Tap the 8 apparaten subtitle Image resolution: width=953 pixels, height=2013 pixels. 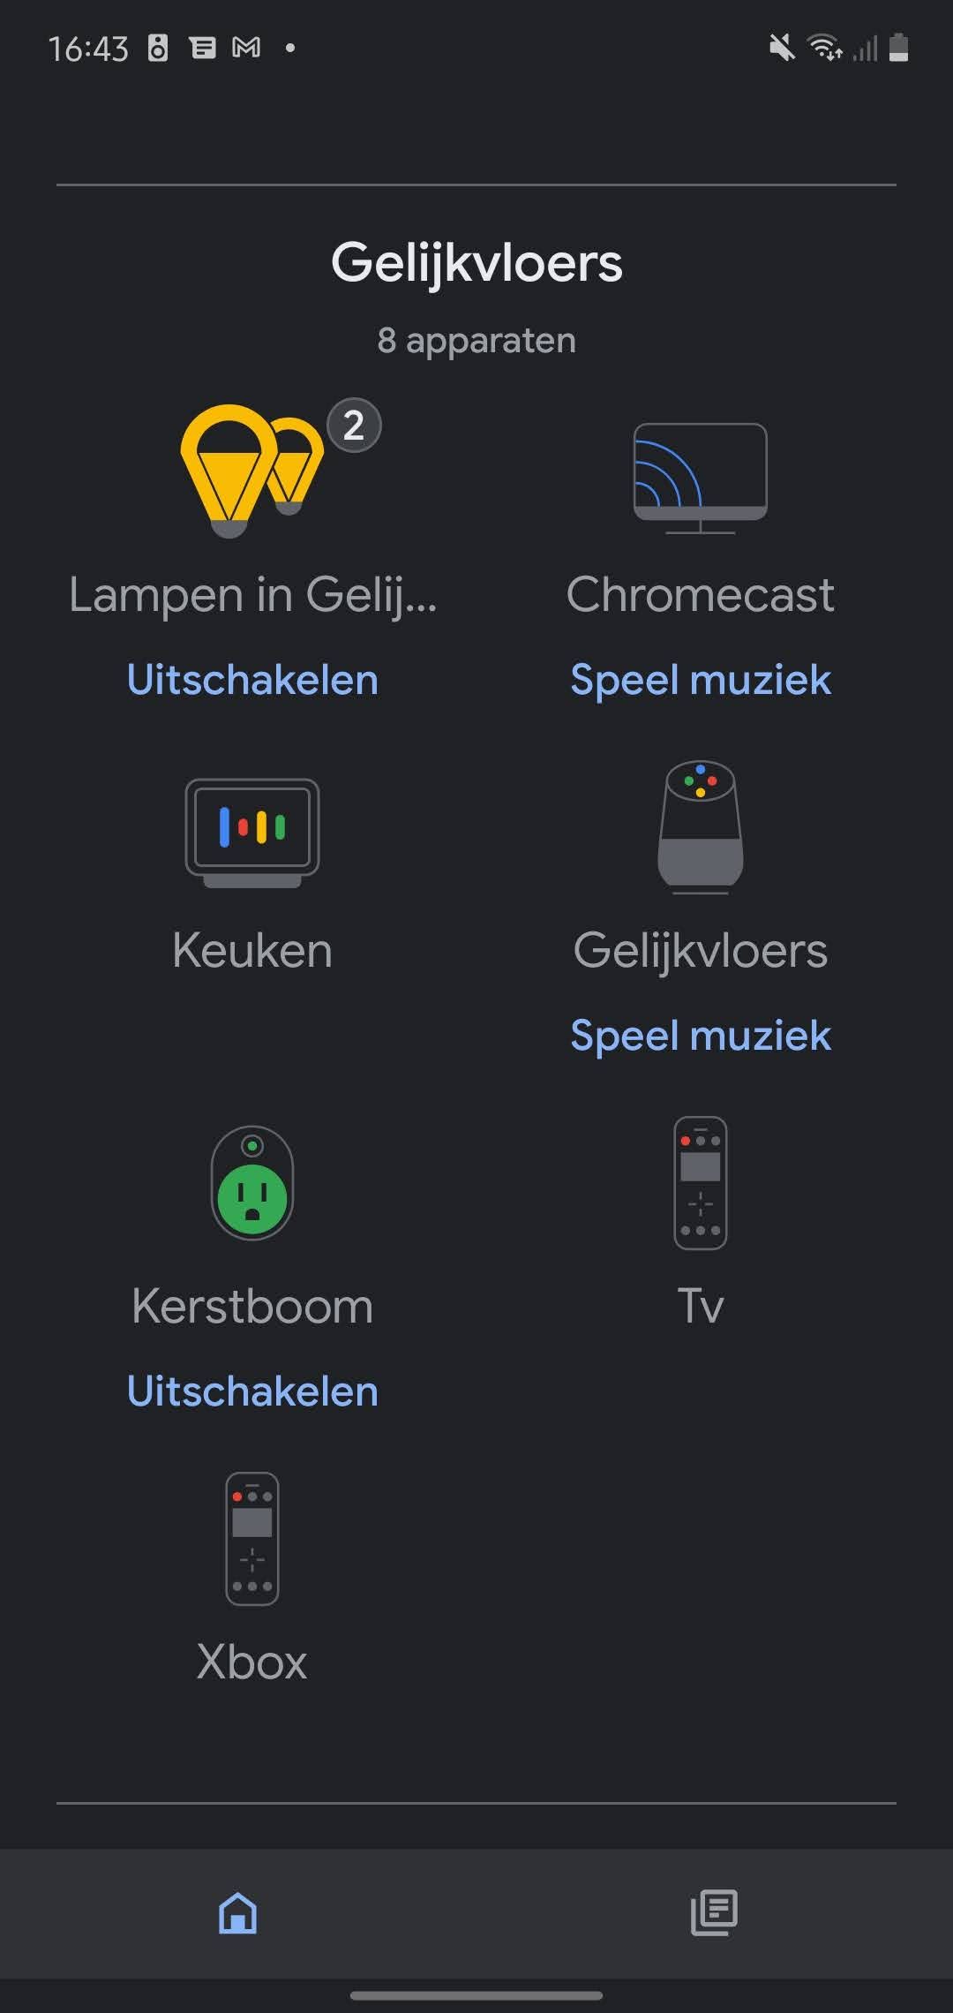point(476,340)
